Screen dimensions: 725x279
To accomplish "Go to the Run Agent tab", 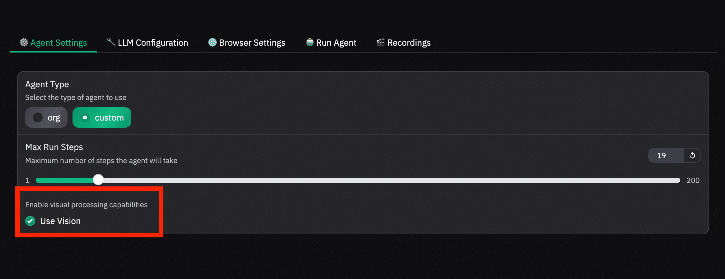I will [336, 43].
